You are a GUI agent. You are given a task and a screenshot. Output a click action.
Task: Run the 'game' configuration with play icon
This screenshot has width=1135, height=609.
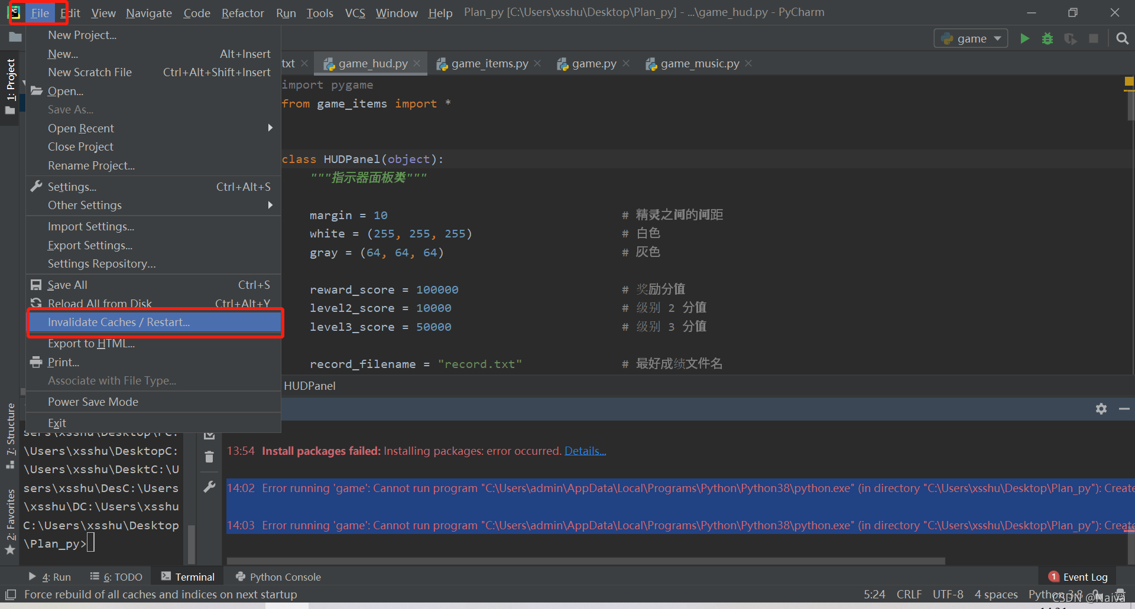pyautogui.click(x=1024, y=38)
